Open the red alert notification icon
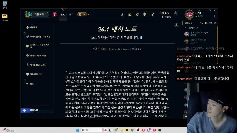 click(55, 14)
